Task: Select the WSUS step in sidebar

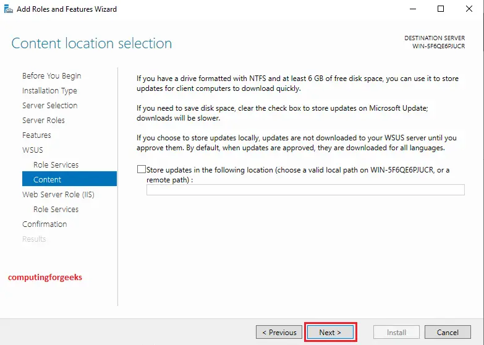Action: (x=32, y=150)
